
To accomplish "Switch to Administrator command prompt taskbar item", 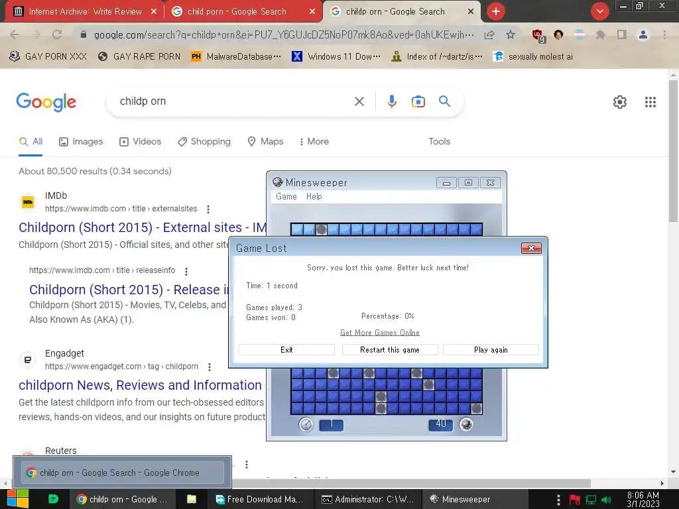I will coord(367,499).
